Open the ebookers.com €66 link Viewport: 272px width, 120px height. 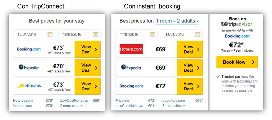point(174,101)
